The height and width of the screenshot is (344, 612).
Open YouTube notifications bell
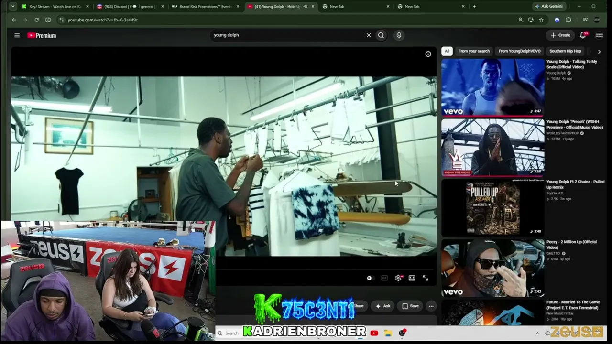click(x=583, y=35)
